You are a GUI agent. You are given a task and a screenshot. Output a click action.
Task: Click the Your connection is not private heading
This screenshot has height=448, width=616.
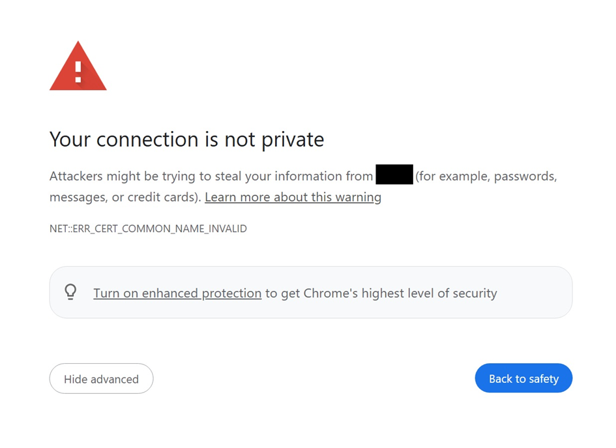tap(186, 140)
